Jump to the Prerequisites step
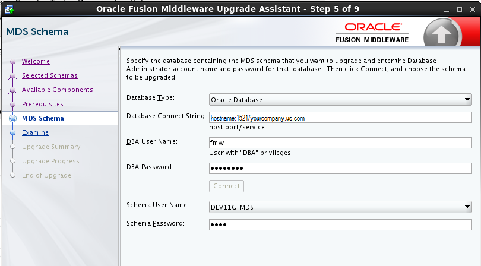The image size is (481, 266). pos(43,104)
